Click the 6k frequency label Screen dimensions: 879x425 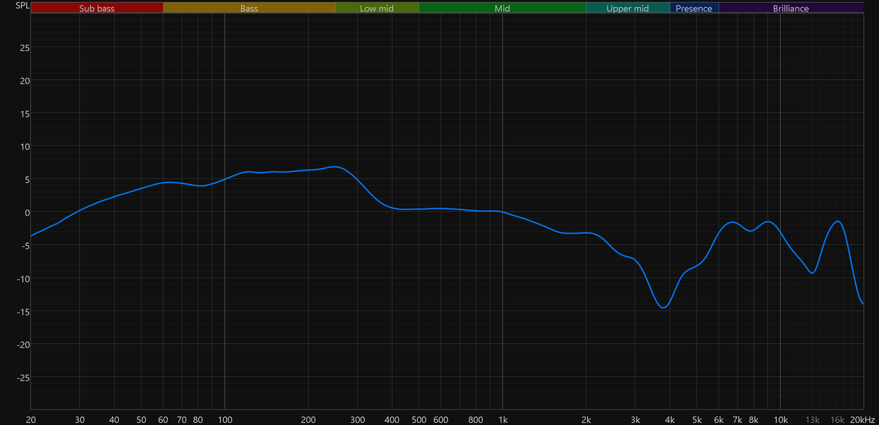point(719,419)
